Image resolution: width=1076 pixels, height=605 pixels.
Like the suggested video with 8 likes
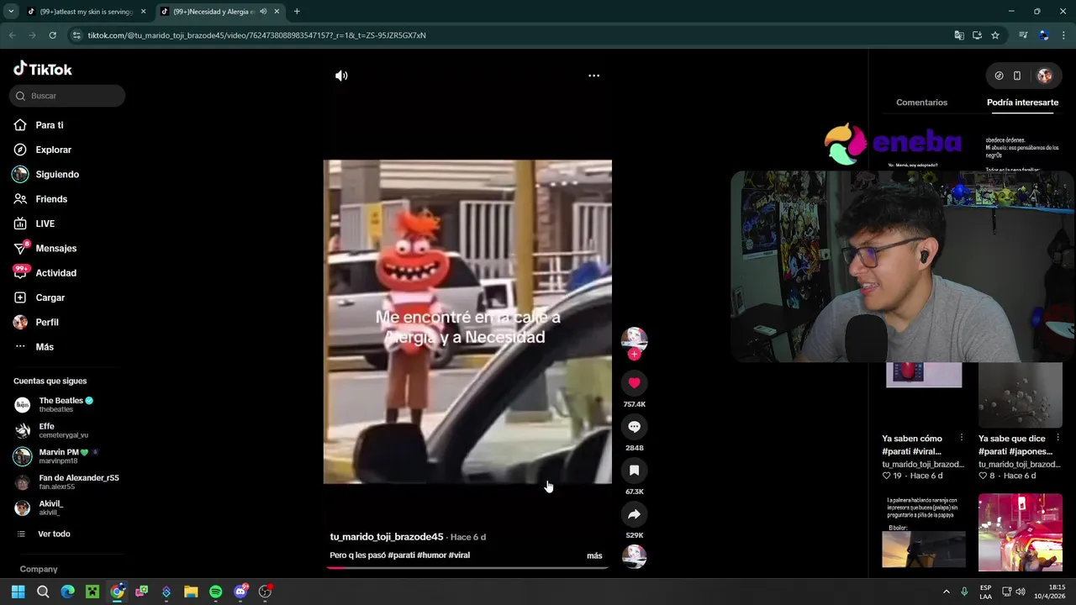[983, 476]
